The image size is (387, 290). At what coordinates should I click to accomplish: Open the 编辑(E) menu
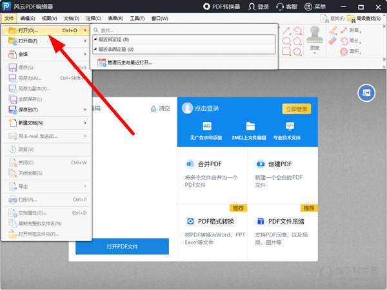click(x=27, y=19)
